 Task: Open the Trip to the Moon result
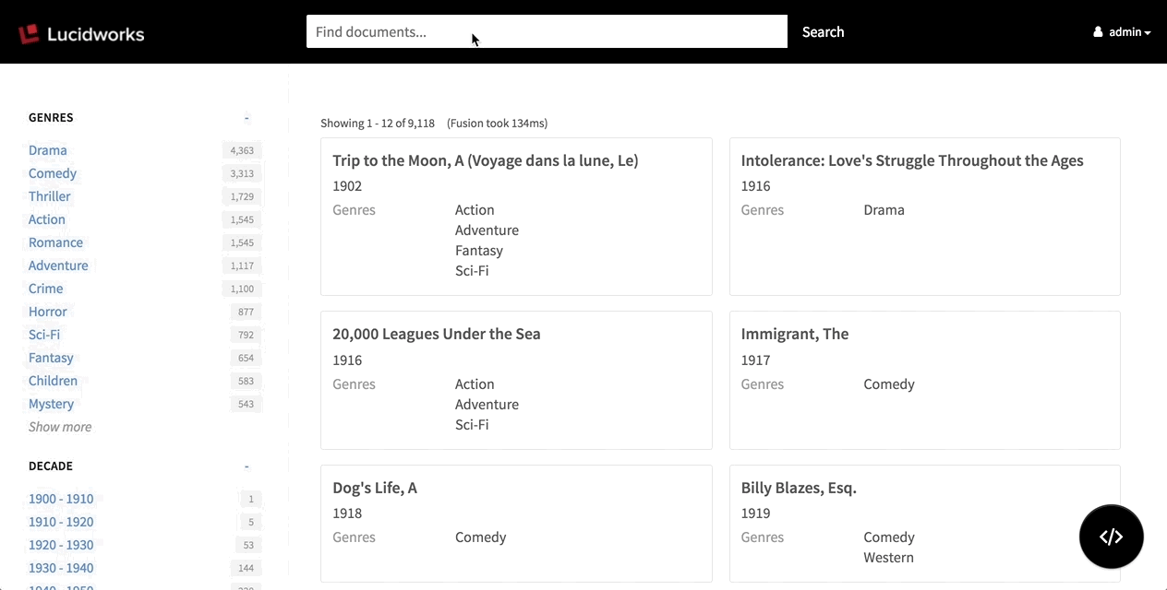486,160
